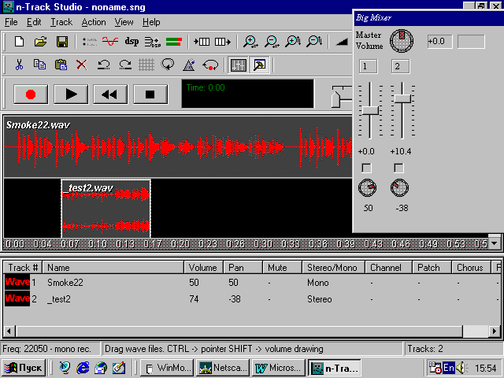The height and width of the screenshot is (378, 504).
Task: Save the song with floppy disk icon
Action: coord(62,42)
